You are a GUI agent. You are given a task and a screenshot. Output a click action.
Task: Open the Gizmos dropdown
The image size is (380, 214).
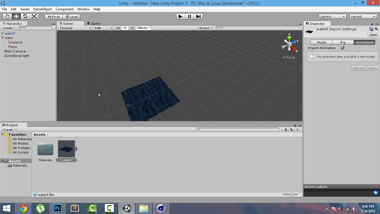coord(206,28)
